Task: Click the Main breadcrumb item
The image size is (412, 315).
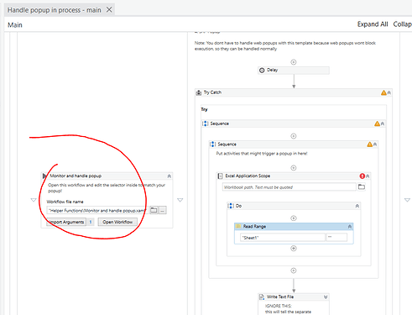Action: (x=15, y=25)
